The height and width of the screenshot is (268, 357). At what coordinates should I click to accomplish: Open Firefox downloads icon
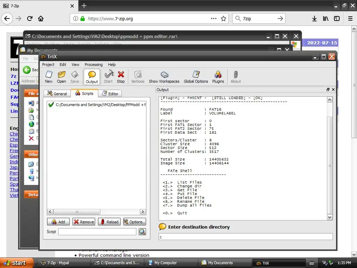314,18
